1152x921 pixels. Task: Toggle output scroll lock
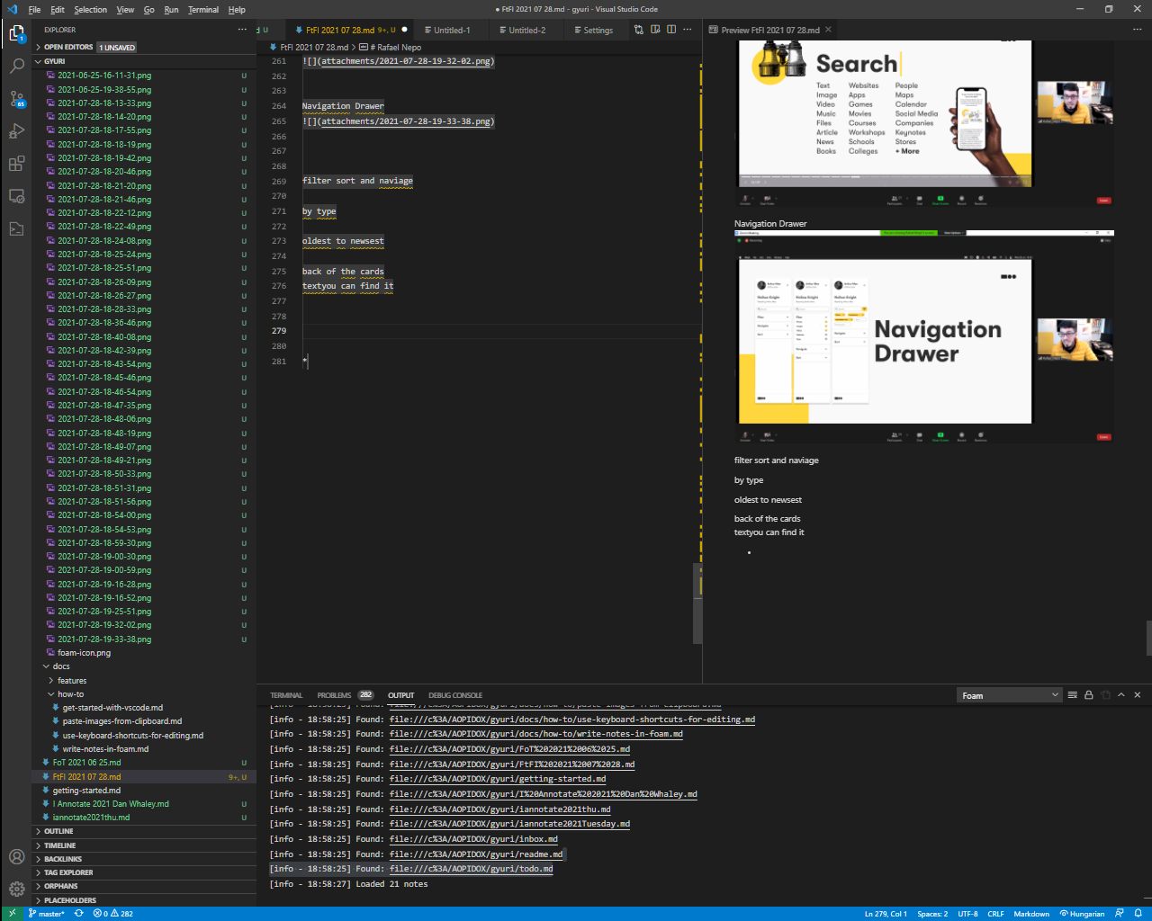(1088, 695)
